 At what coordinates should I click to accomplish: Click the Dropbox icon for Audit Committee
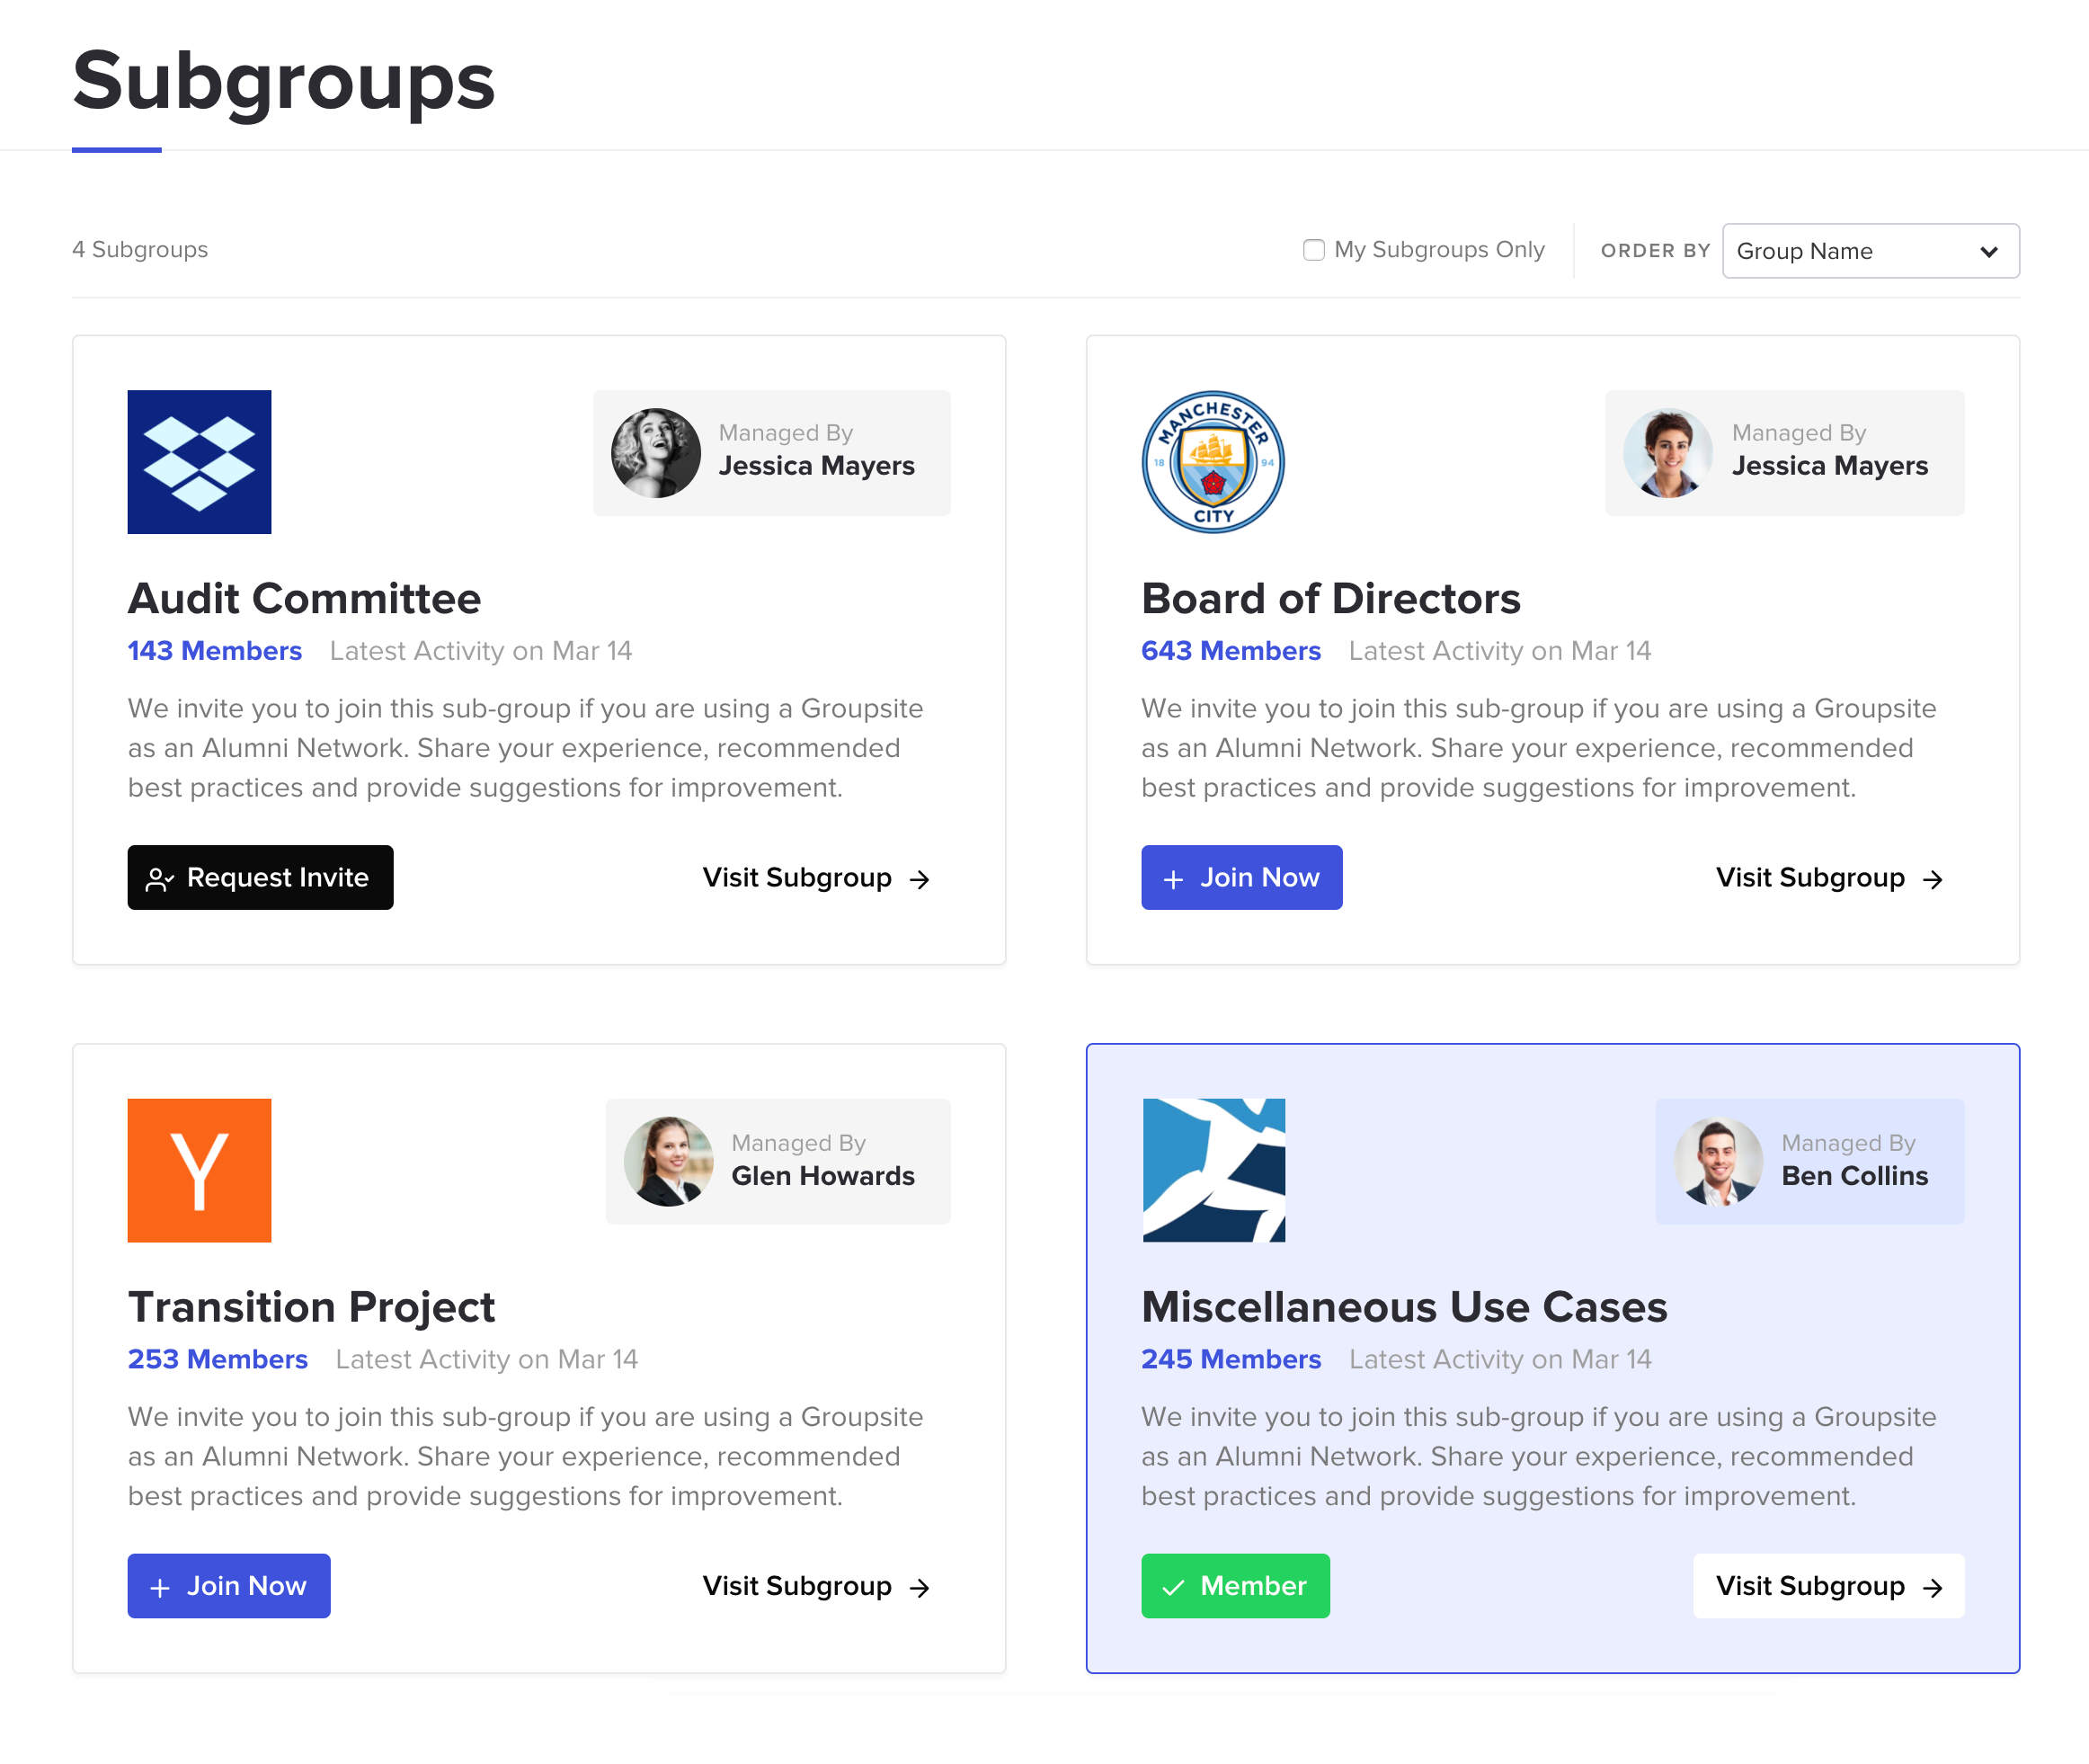coord(198,462)
